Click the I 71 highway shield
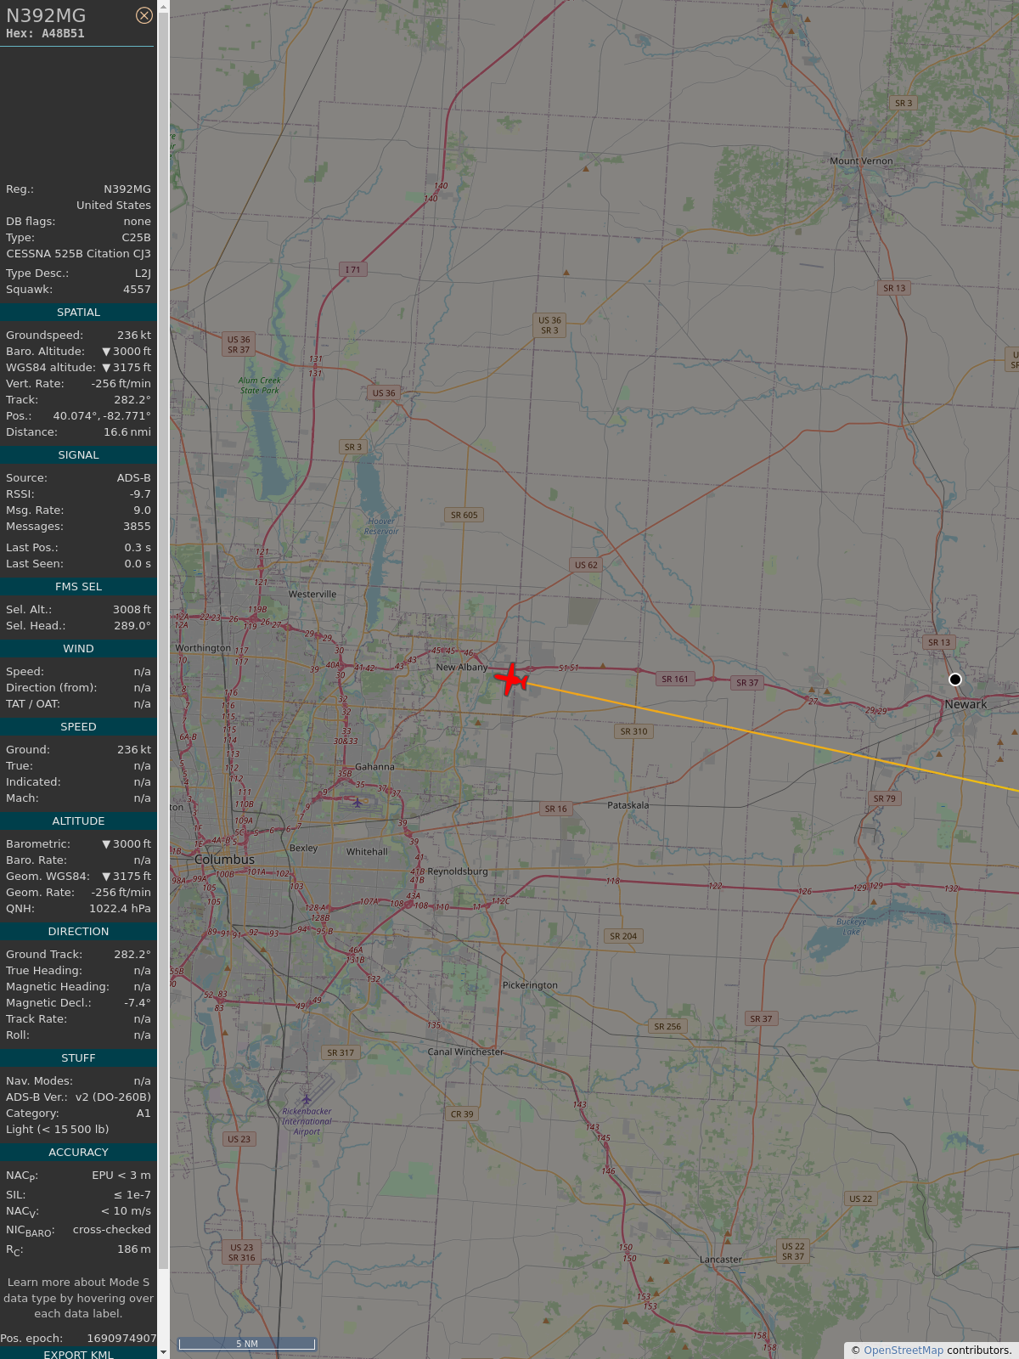The height and width of the screenshot is (1359, 1019). click(x=352, y=269)
